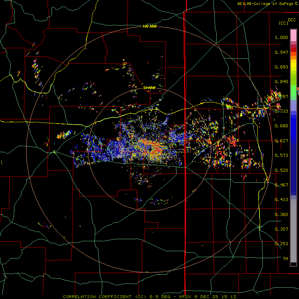Click the 15:13 timestamp in the caption
The height and width of the screenshot is (299, 299).
229,297
